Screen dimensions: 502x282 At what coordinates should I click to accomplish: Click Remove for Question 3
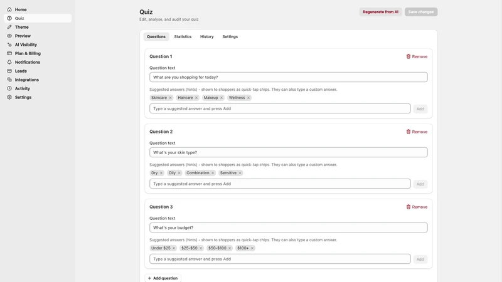[x=417, y=207]
